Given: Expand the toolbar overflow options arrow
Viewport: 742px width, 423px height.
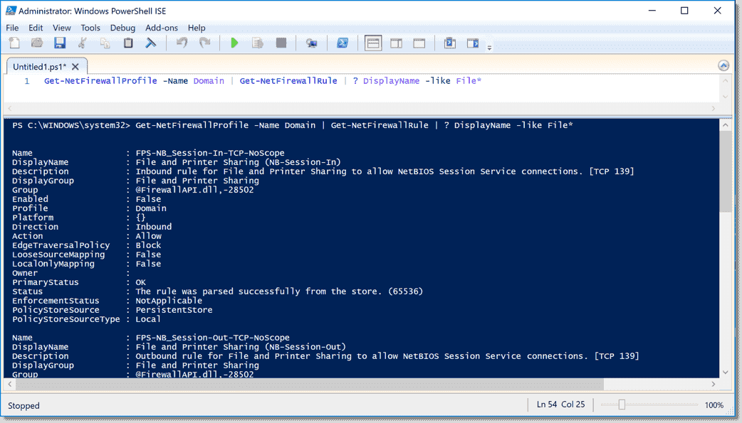Looking at the screenshot, I should coord(489,48).
